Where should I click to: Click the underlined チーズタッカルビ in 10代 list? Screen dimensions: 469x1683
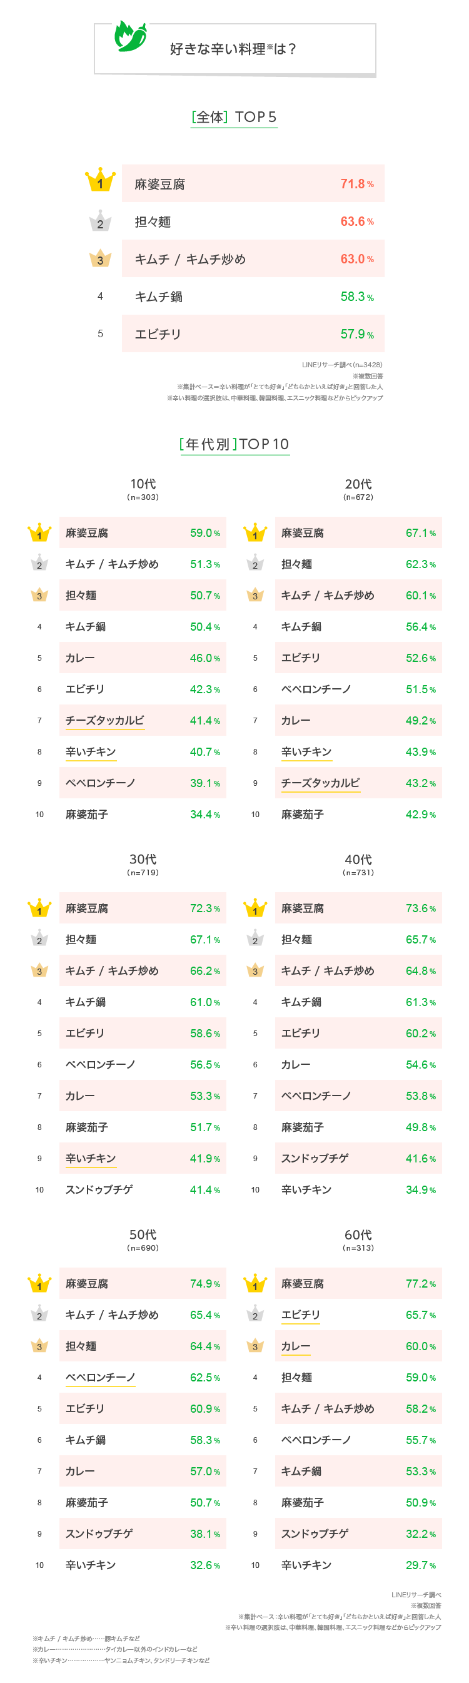click(104, 720)
